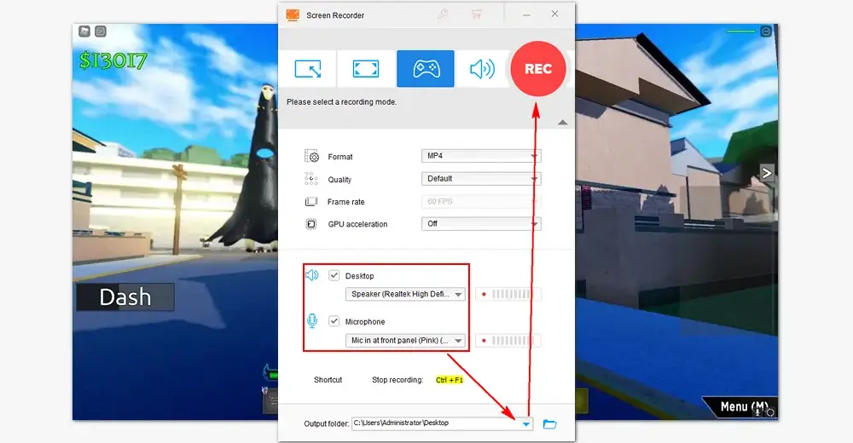The width and height of the screenshot is (853, 443).
Task: Click the Ctrl + F1 stop recording shortcut
Action: pyautogui.click(x=450, y=380)
